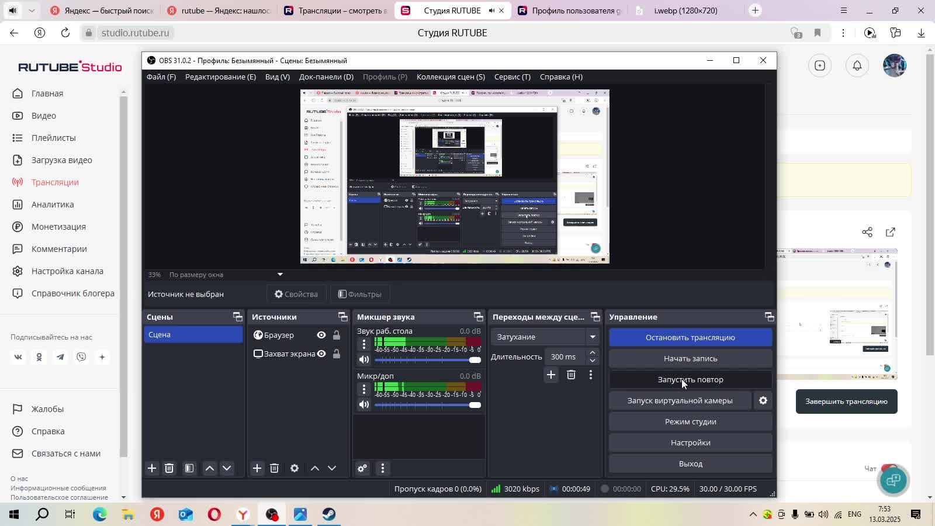
Task: Adjust Микр/доп volume slider
Action: click(x=427, y=404)
